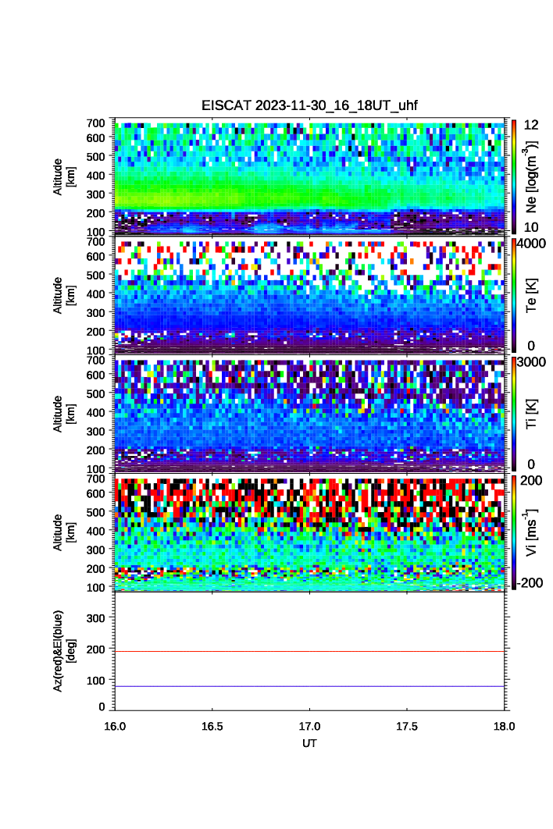Screen dimensions: 553x829
Task: Click the UT x-axis label
Action: point(310,743)
